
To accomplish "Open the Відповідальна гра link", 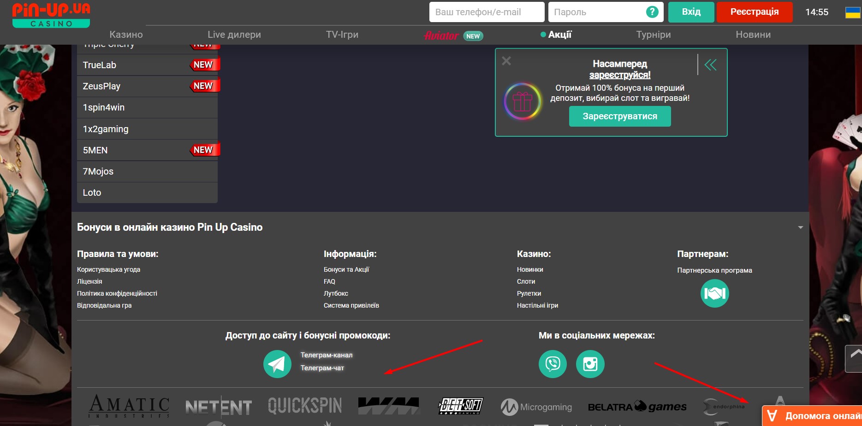I will [104, 305].
